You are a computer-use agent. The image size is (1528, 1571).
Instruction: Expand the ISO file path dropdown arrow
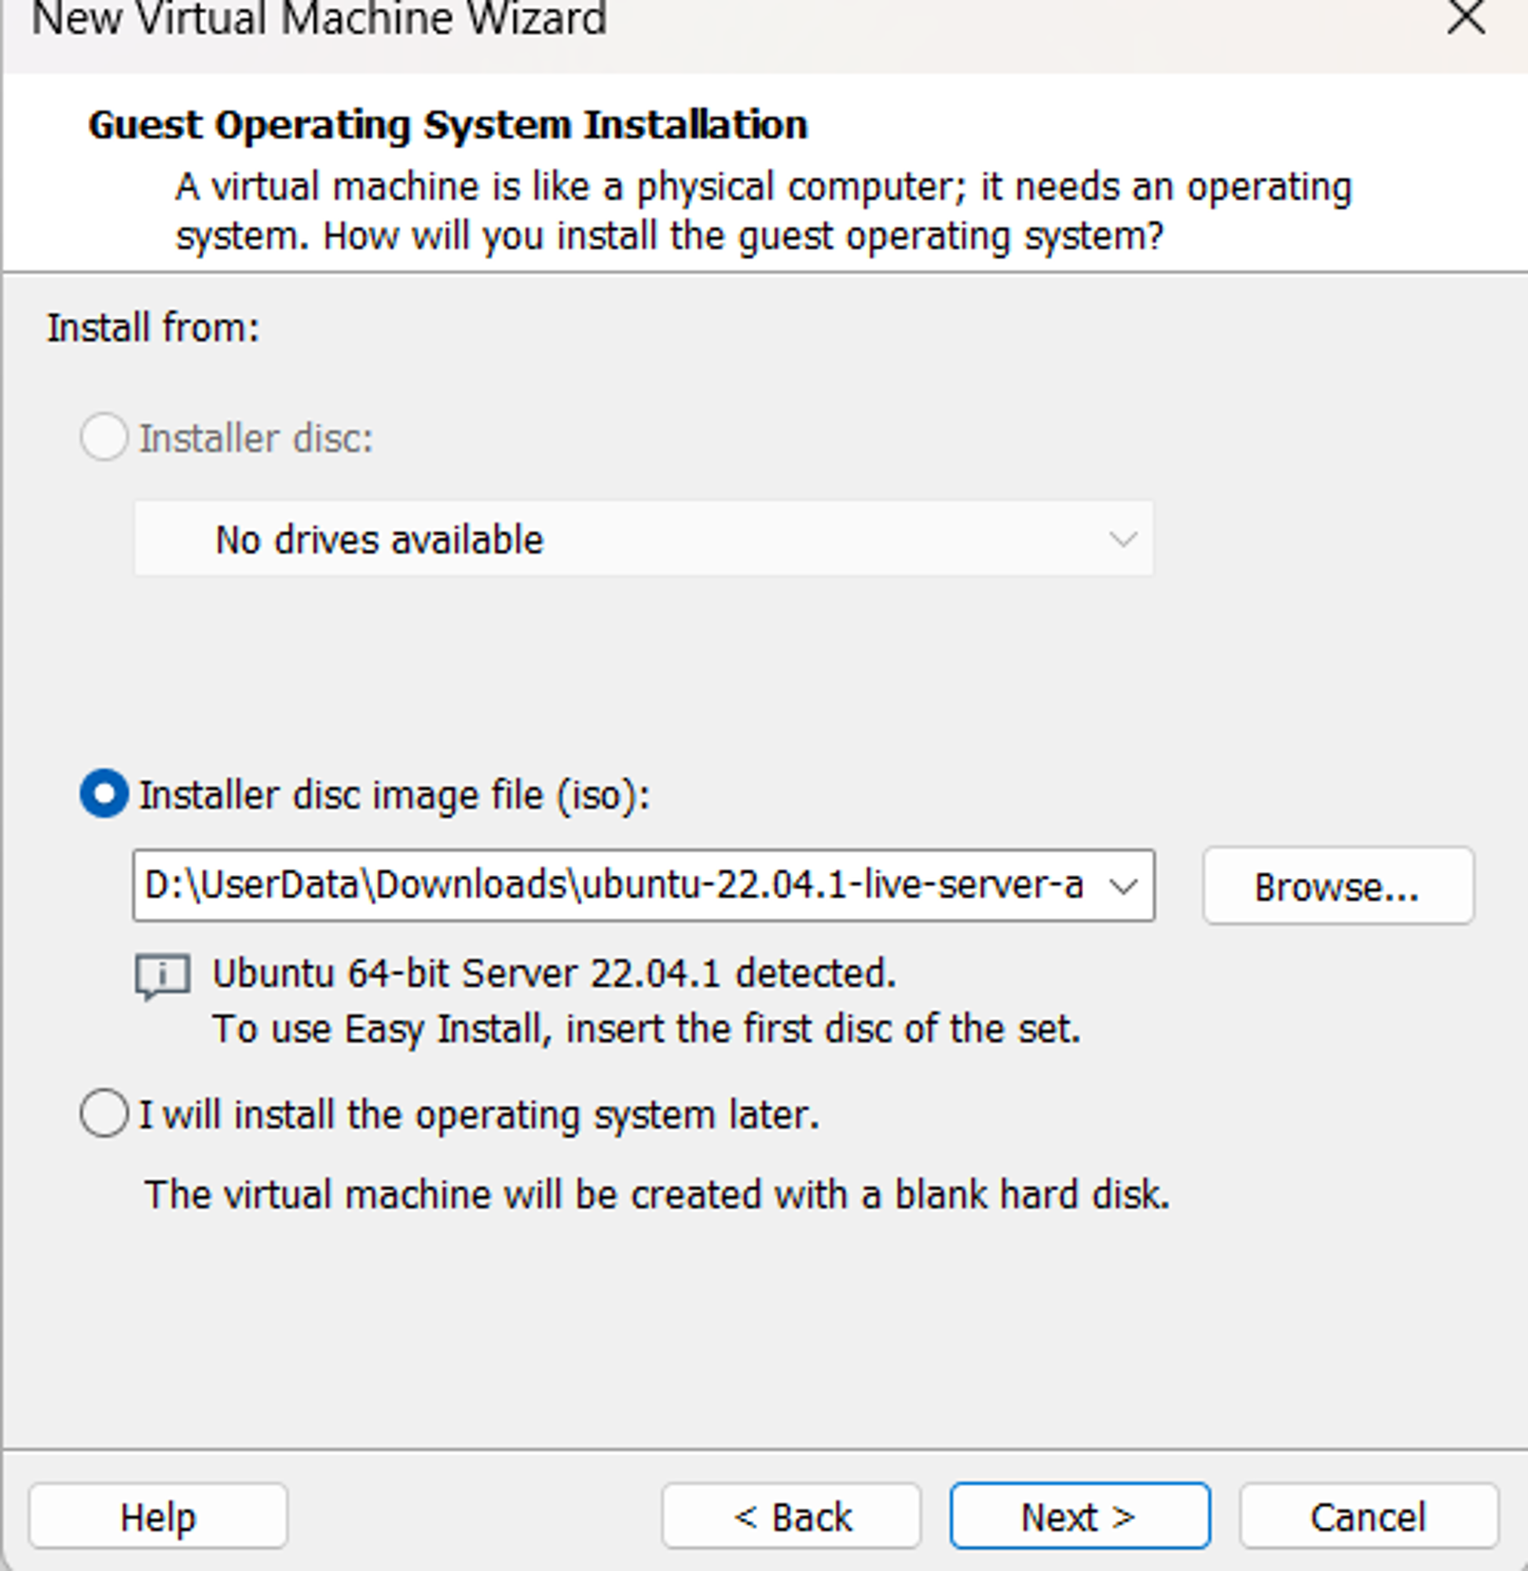pos(1123,886)
